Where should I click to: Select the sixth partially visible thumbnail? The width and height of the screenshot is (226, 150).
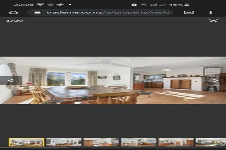[211, 142]
